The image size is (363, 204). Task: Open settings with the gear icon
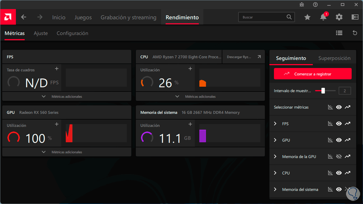coord(339,17)
